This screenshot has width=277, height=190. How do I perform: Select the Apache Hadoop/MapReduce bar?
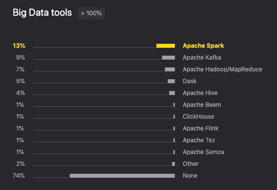[170, 69]
